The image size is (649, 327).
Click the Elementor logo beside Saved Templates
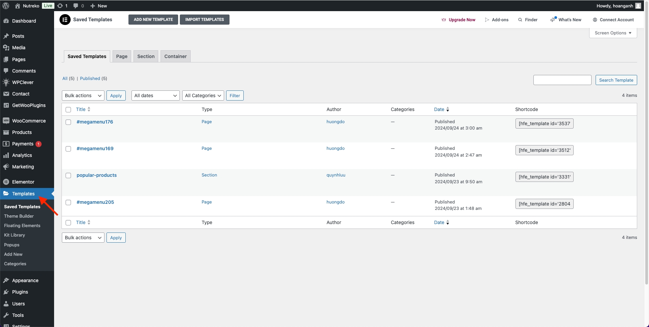[65, 20]
